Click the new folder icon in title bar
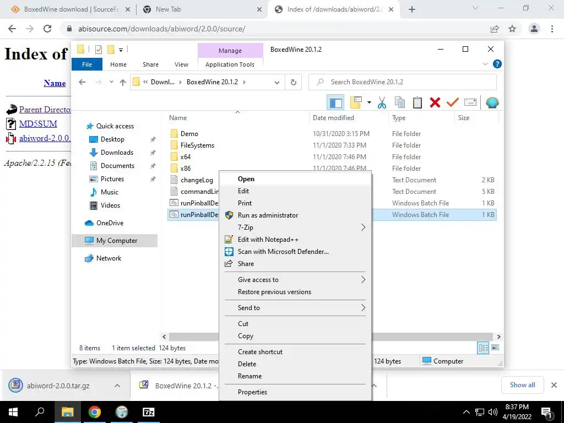Image resolution: width=564 pixels, height=423 pixels. [111, 50]
